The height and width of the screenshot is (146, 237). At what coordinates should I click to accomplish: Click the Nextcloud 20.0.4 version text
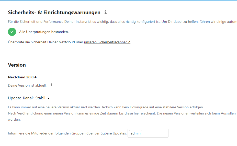22,77
